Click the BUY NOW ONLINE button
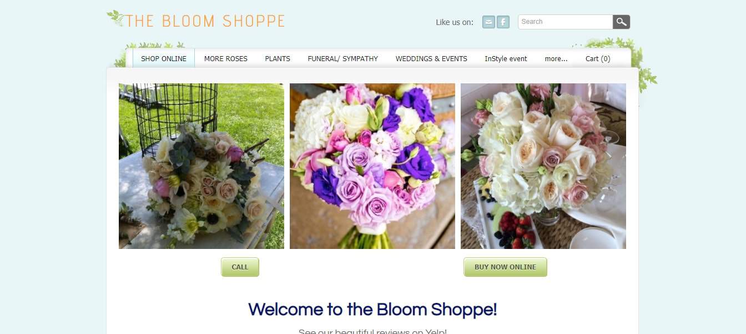 pyautogui.click(x=505, y=267)
